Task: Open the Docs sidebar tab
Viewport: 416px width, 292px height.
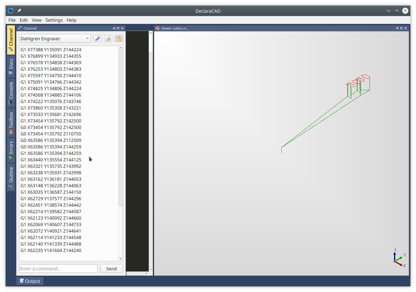Action: pos(11,66)
